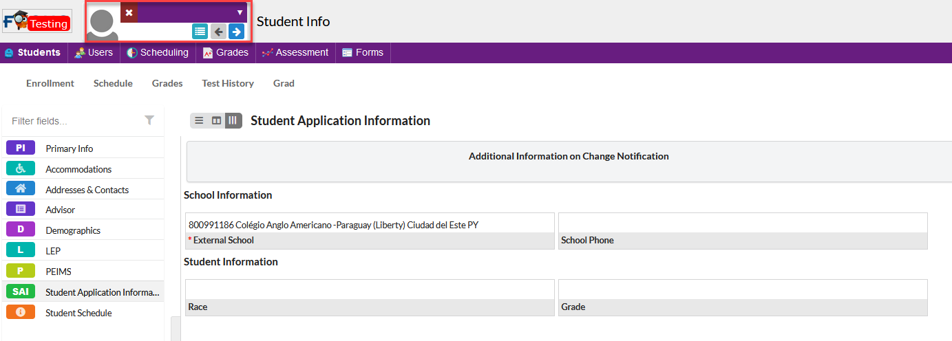The image size is (952, 341).
Task: Open the Forms menu
Action: pos(363,52)
